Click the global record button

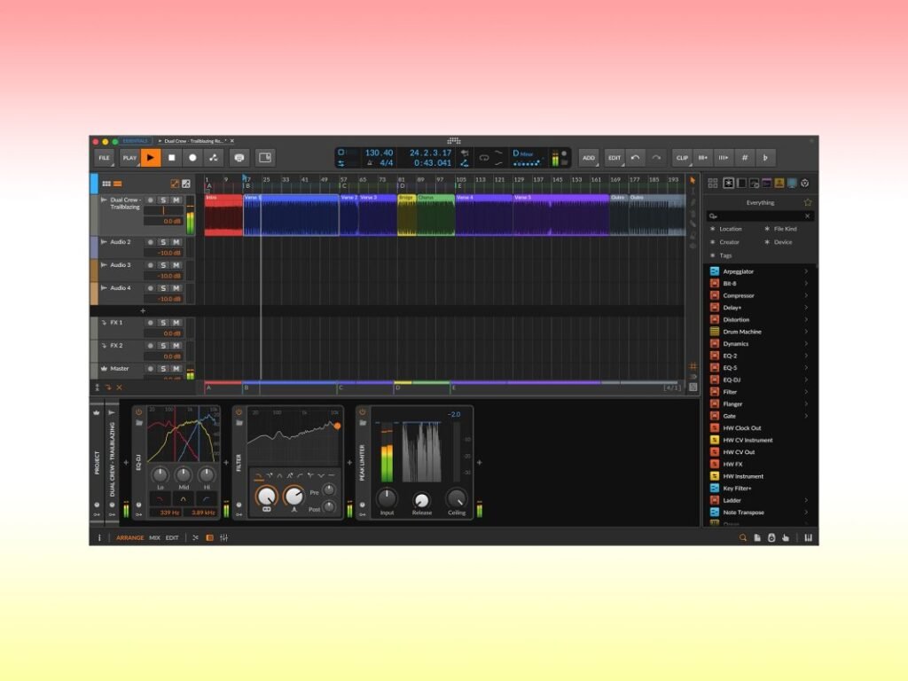click(x=192, y=158)
